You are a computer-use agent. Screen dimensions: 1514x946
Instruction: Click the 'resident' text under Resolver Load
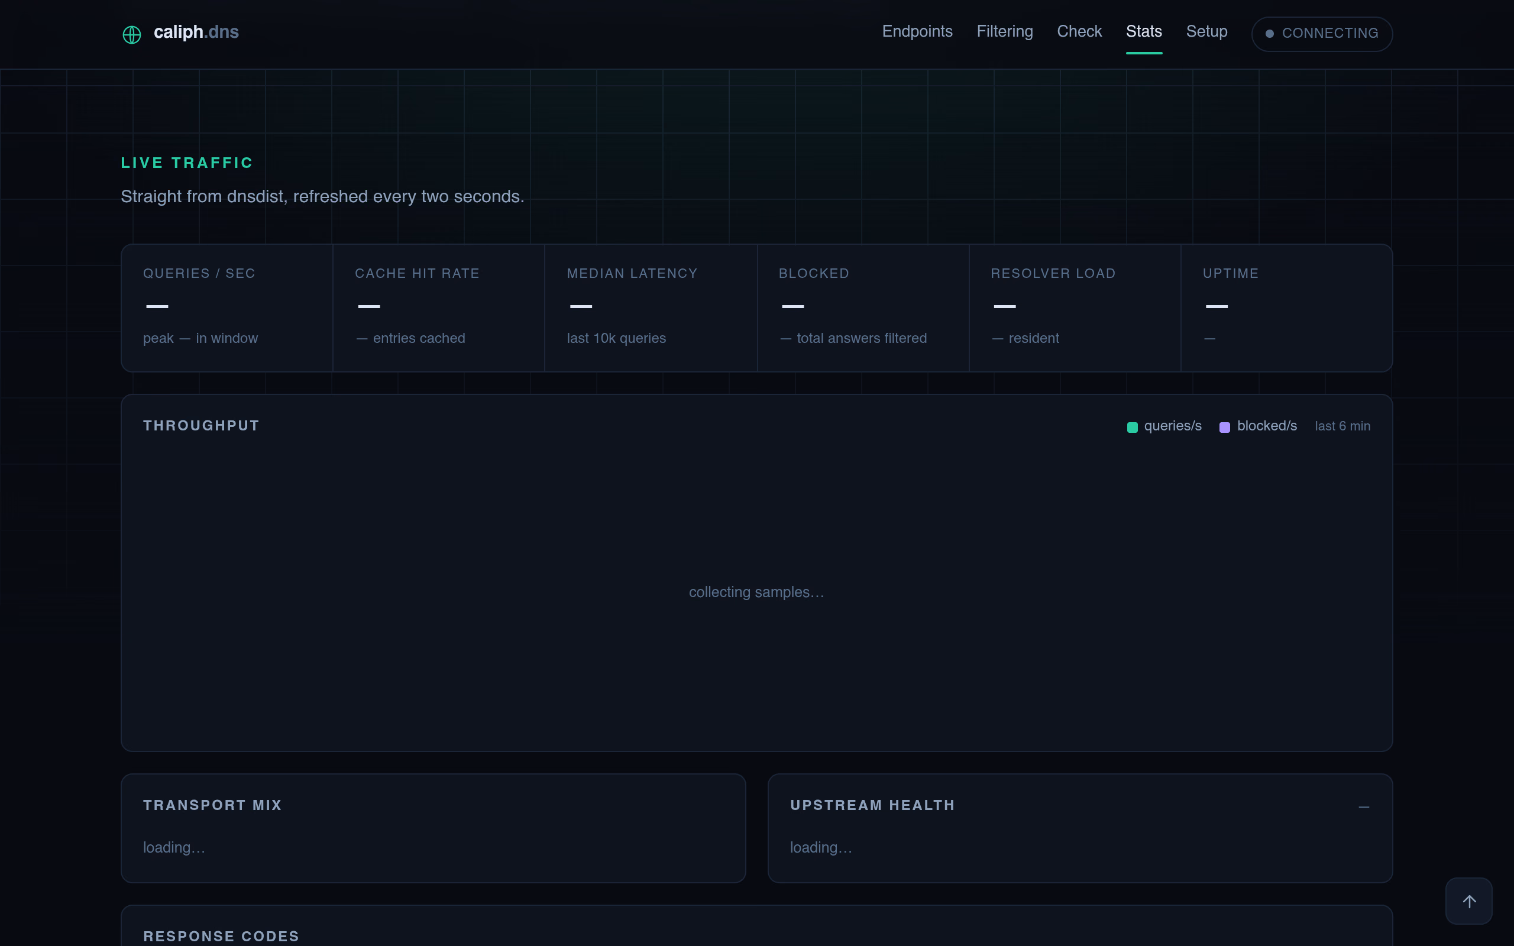1034,338
